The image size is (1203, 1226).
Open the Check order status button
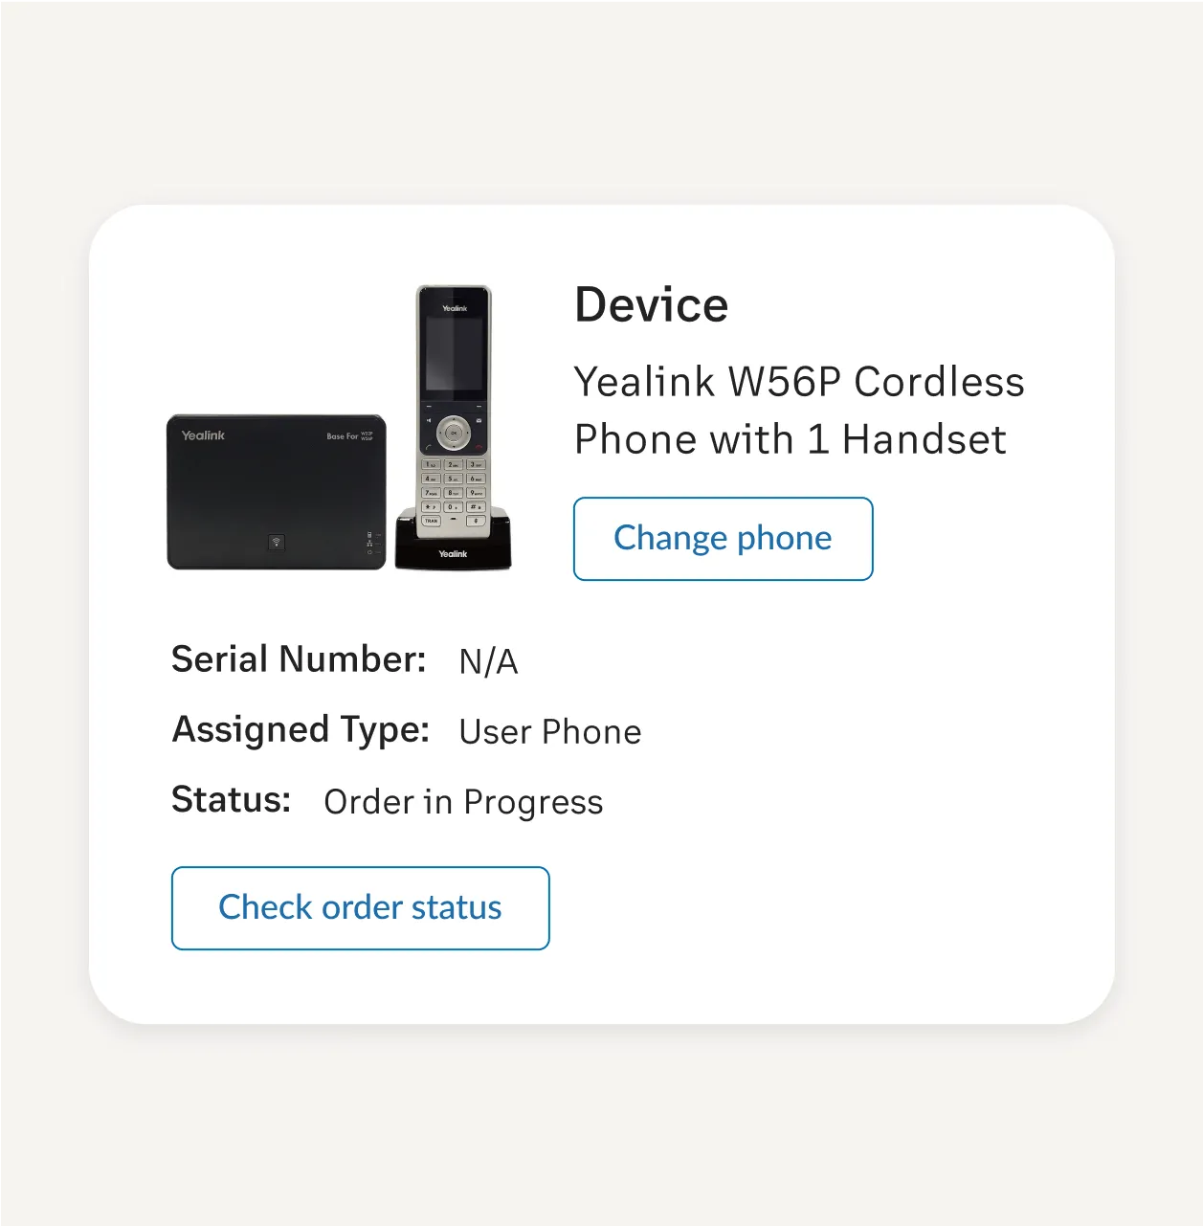(360, 908)
